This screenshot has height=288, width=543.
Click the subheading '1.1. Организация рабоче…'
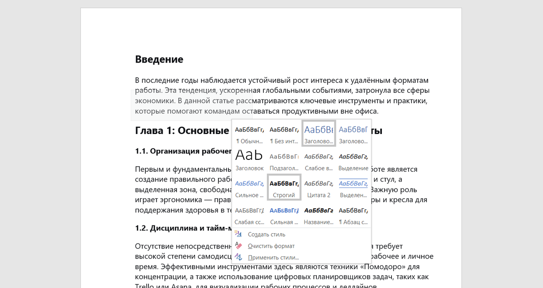183,151
